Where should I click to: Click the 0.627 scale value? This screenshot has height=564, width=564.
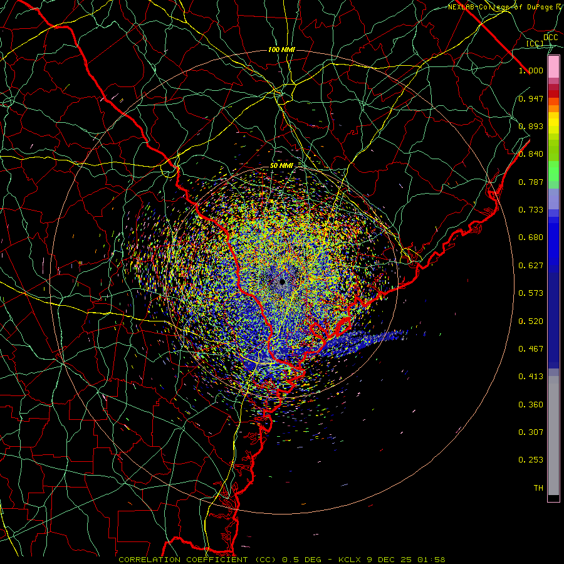pyautogui.click(x=531, y=266)
